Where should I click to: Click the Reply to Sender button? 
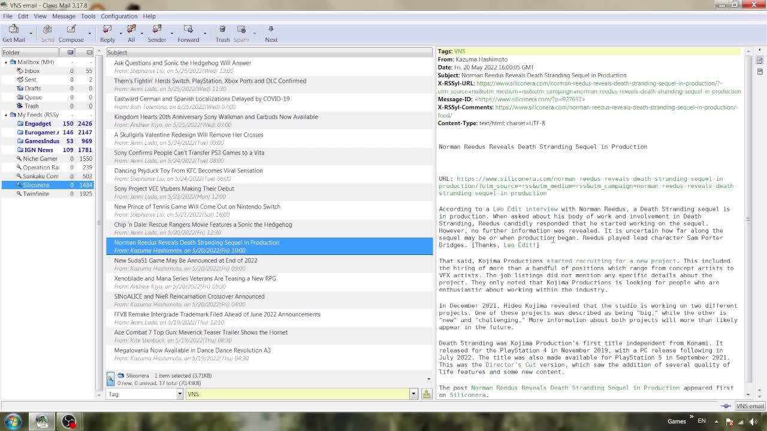[x=157, y=34]
